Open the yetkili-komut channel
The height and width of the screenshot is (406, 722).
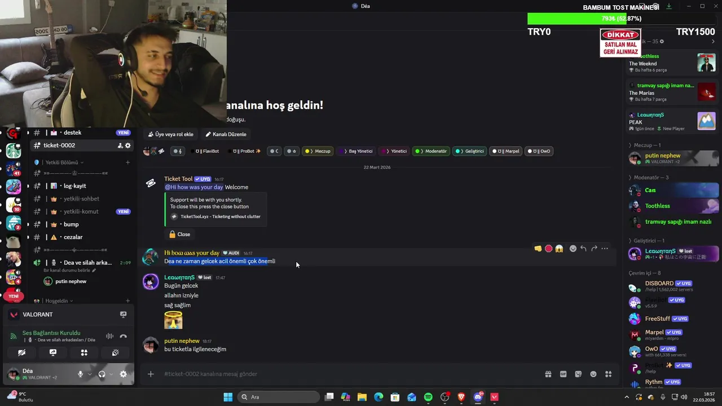82,211
